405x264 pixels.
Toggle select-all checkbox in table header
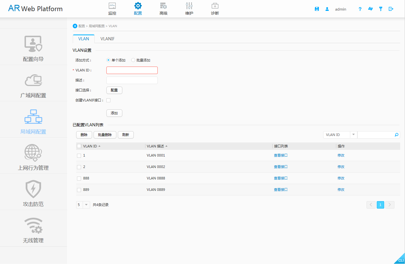point(79,146)
